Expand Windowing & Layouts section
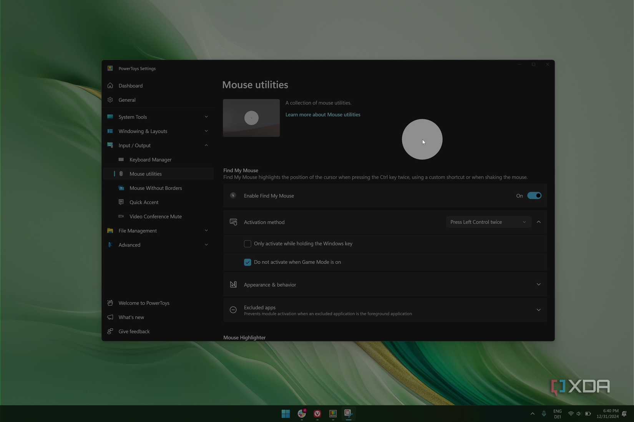Viewport: 634px width, 422px height. (158, 131)
